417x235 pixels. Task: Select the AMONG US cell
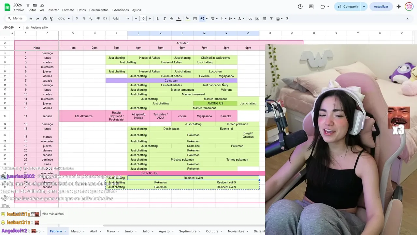pyautogui.click(x=215, y=103)
